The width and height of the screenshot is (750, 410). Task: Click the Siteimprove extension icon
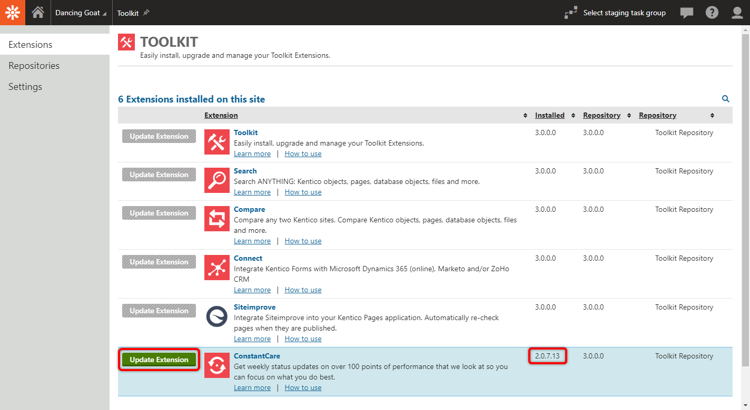point(217,316)
